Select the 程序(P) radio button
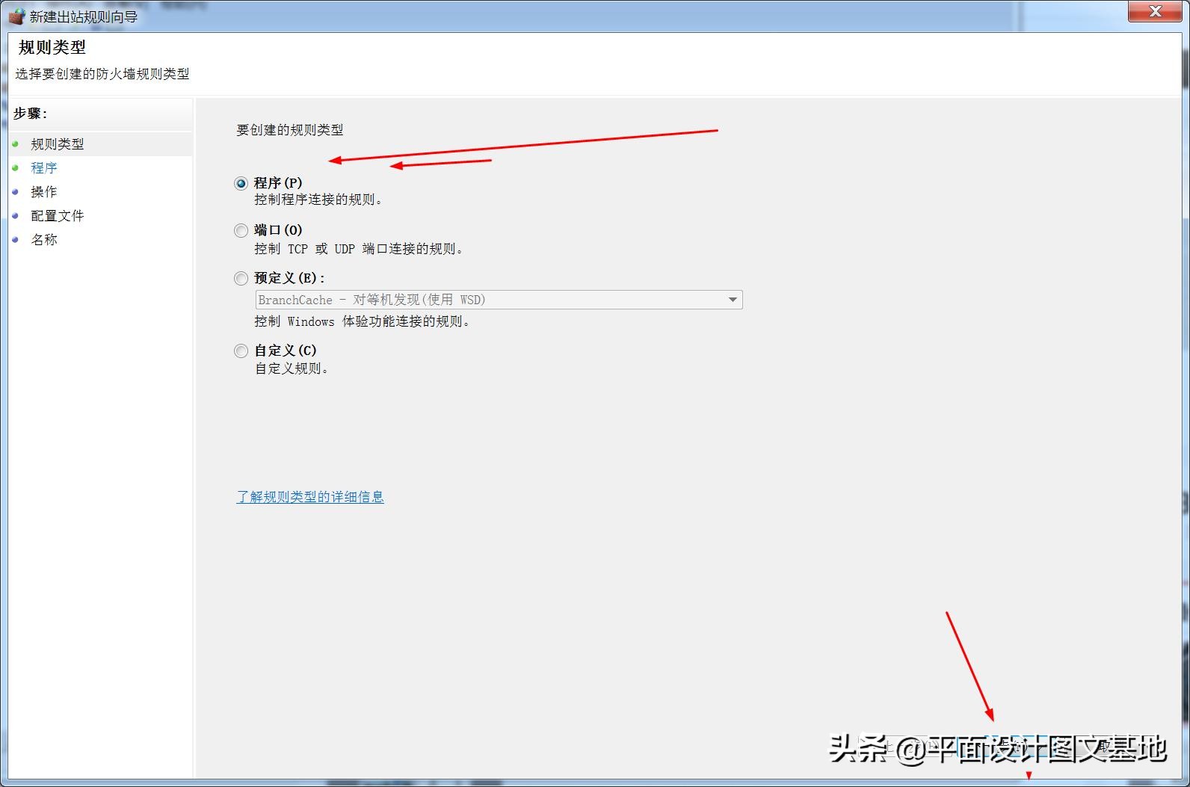Screen dimensions: 1190x787 [x=241, y=183]
